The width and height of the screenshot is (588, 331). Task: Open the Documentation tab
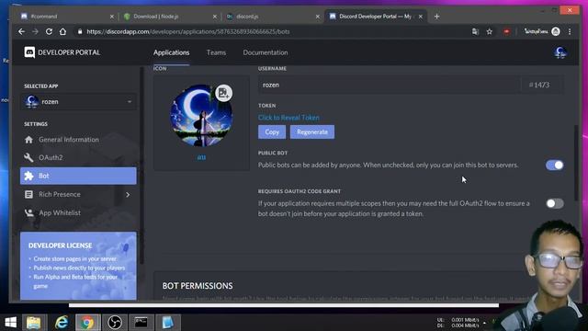[266, 52]
